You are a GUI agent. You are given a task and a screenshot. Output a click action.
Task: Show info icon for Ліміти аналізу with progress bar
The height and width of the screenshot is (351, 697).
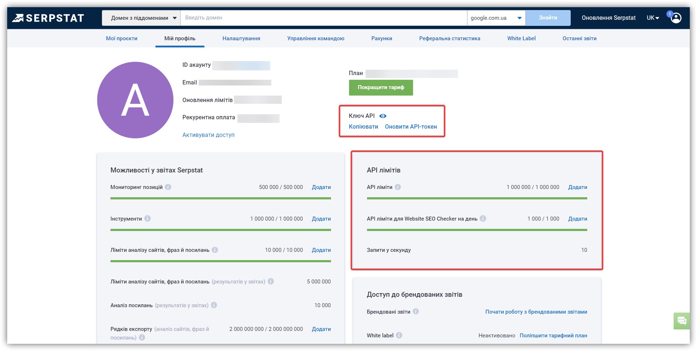(x=215, y=250)
